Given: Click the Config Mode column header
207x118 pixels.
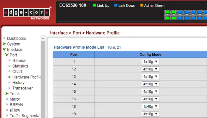Looking at the screenshot, I should click(150, 55).
